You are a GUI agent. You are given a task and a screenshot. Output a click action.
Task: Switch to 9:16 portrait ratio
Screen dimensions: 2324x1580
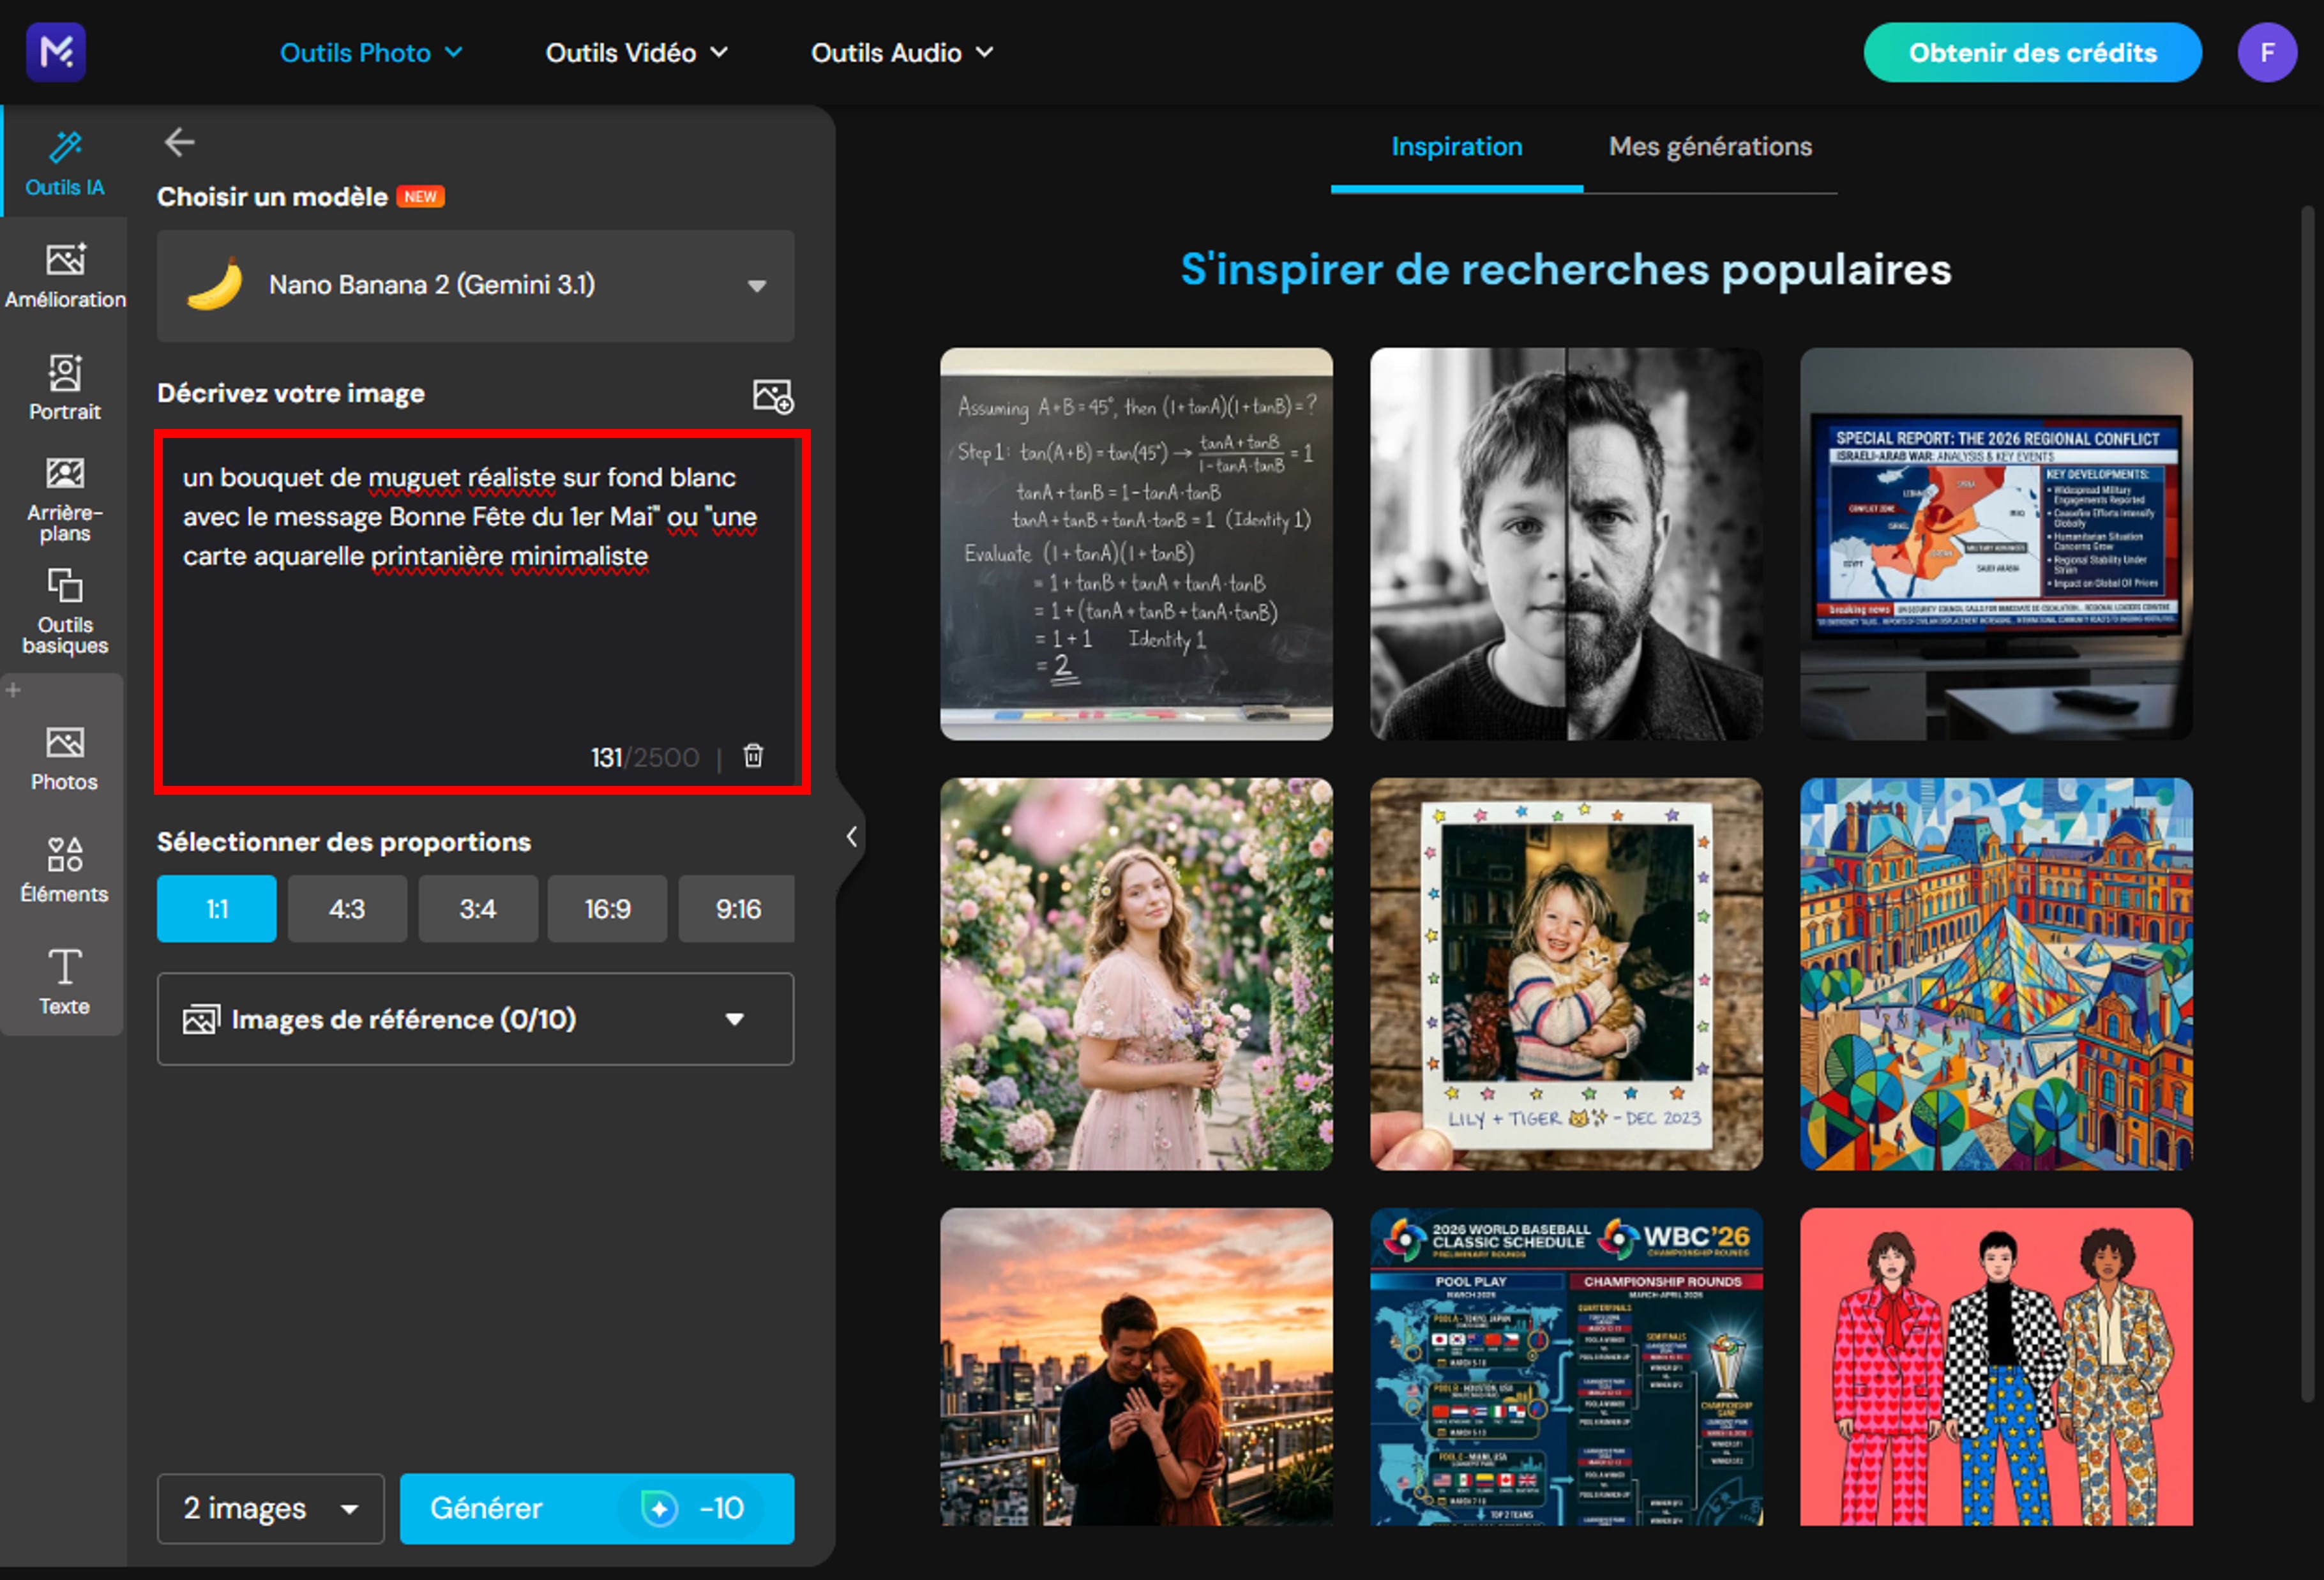pos(736,909)
